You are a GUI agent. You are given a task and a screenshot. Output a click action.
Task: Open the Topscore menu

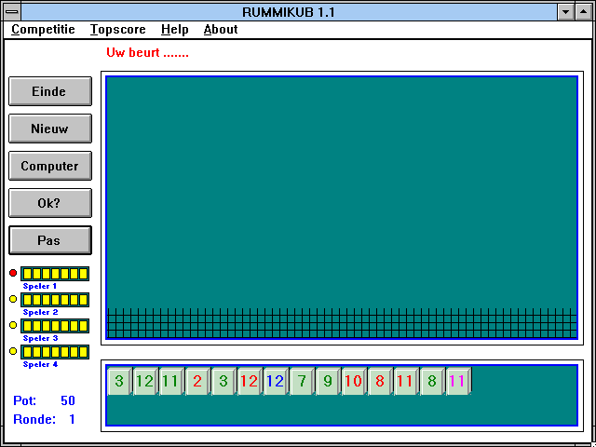pyautogui.click(x=118, y=29)
